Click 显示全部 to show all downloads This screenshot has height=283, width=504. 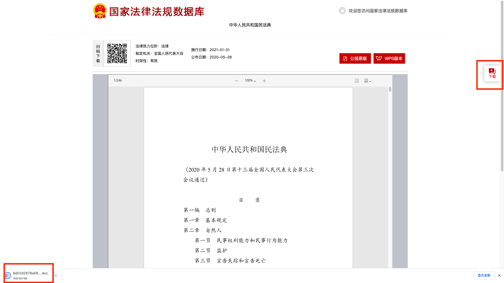click(484, 275)
